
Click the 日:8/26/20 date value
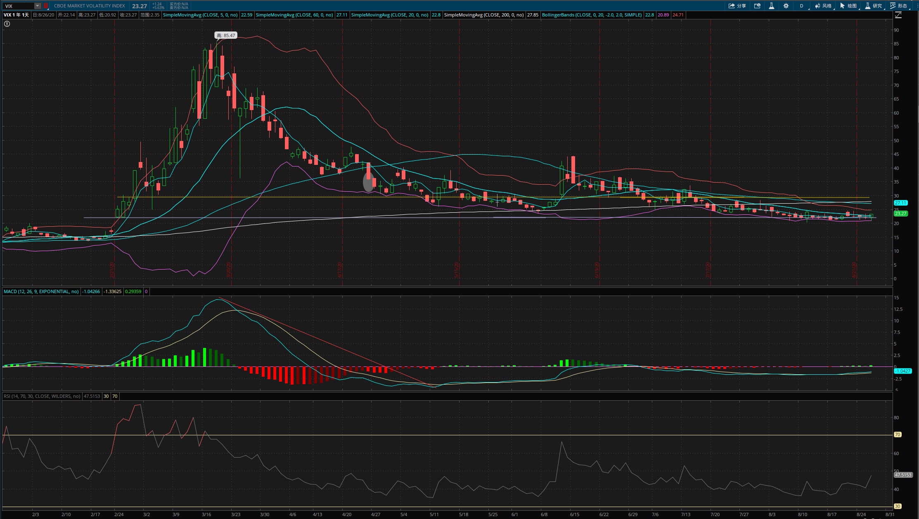[x=43, y=15]
